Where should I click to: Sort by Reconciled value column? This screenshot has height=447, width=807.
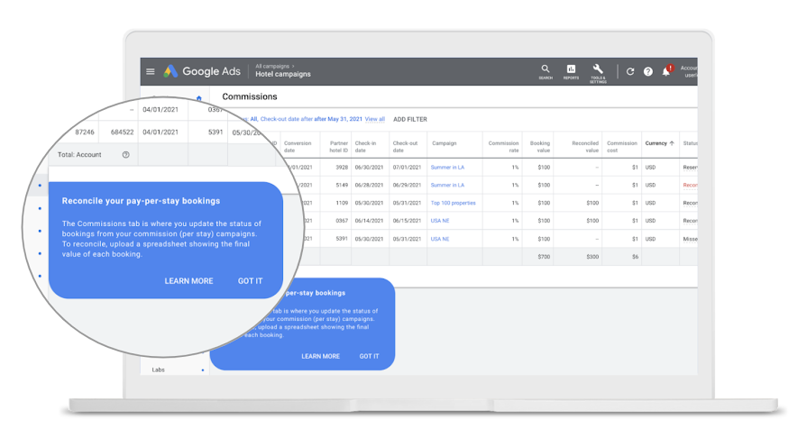[585, 147]
